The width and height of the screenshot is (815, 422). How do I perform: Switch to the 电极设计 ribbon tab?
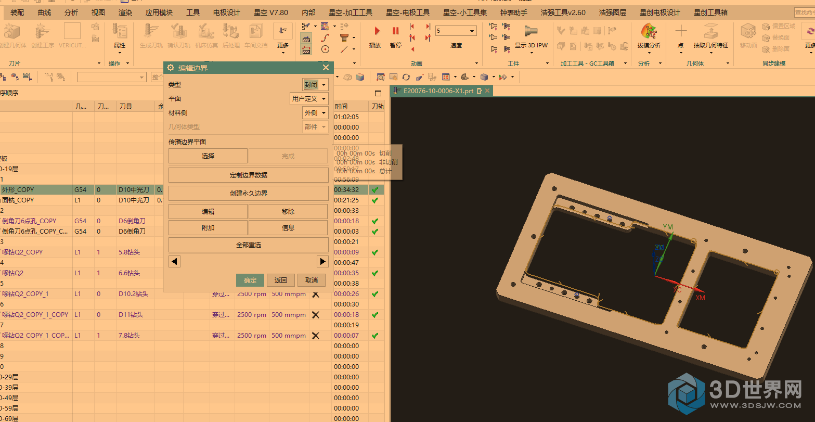tap(227, 12)
